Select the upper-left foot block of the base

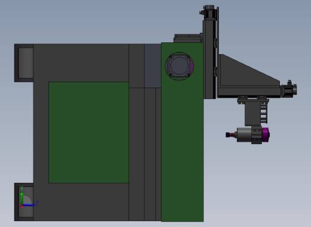pyautogui.click(x=24, y=63)
